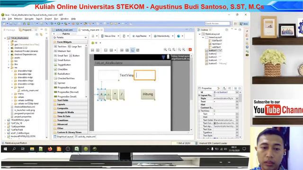Click the ellipsis button beside Id property

[237, 93]
